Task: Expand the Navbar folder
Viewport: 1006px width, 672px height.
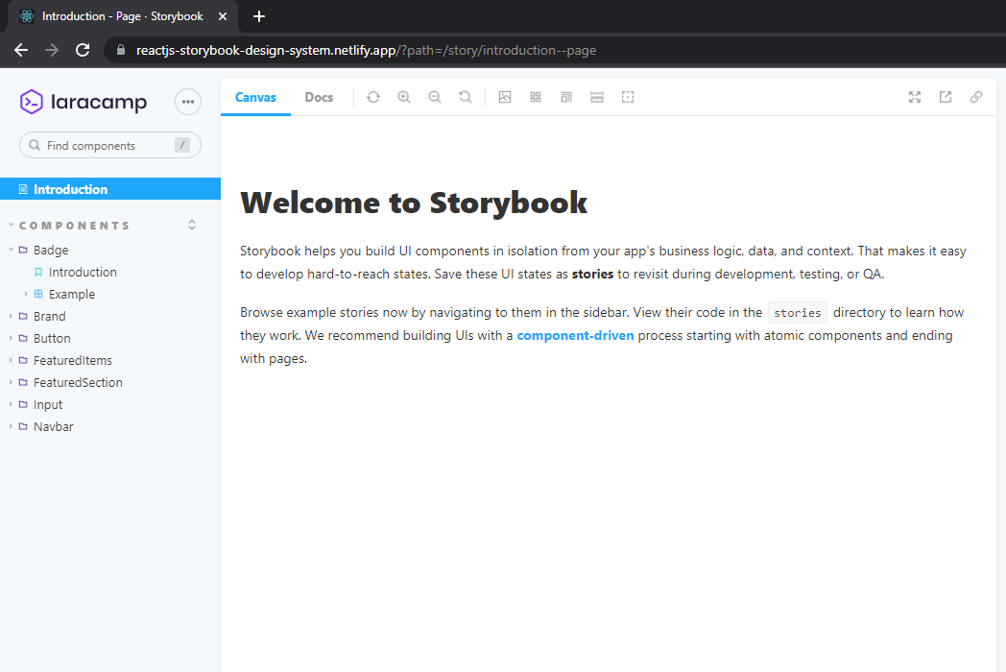Action: tap(53, 426)
